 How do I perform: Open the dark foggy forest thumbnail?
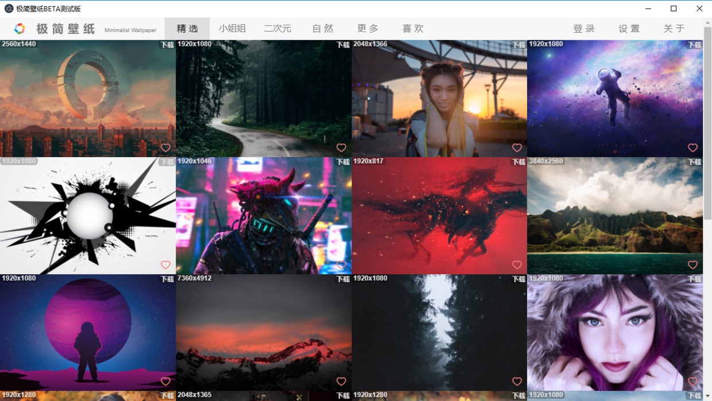click(439, 333)
